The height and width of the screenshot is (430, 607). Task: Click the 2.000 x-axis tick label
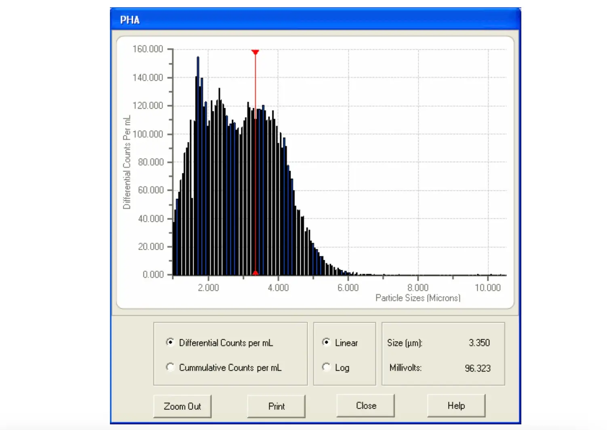click(x=208, y=288)
